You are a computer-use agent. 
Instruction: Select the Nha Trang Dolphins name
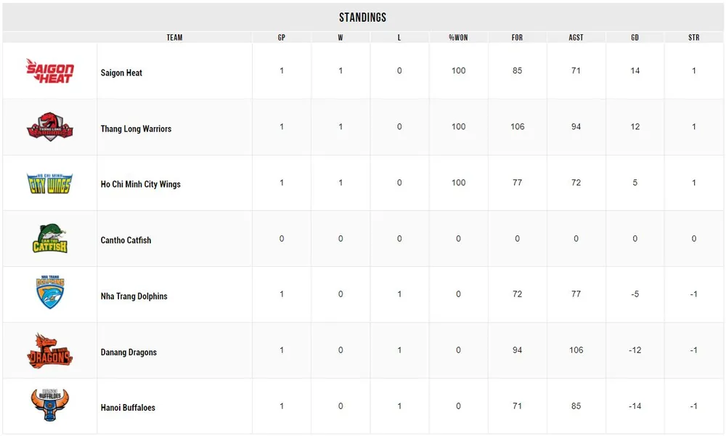[x=134, y=296]
